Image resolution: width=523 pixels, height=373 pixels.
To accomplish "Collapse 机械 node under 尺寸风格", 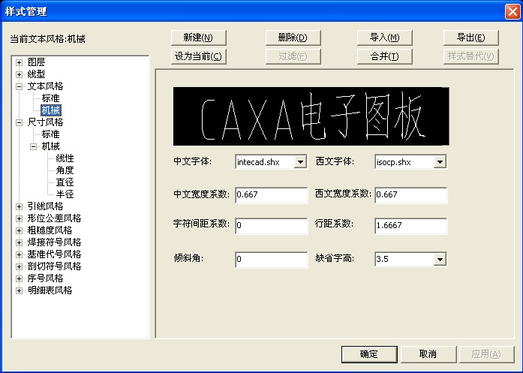I will (x=33, y=146).
